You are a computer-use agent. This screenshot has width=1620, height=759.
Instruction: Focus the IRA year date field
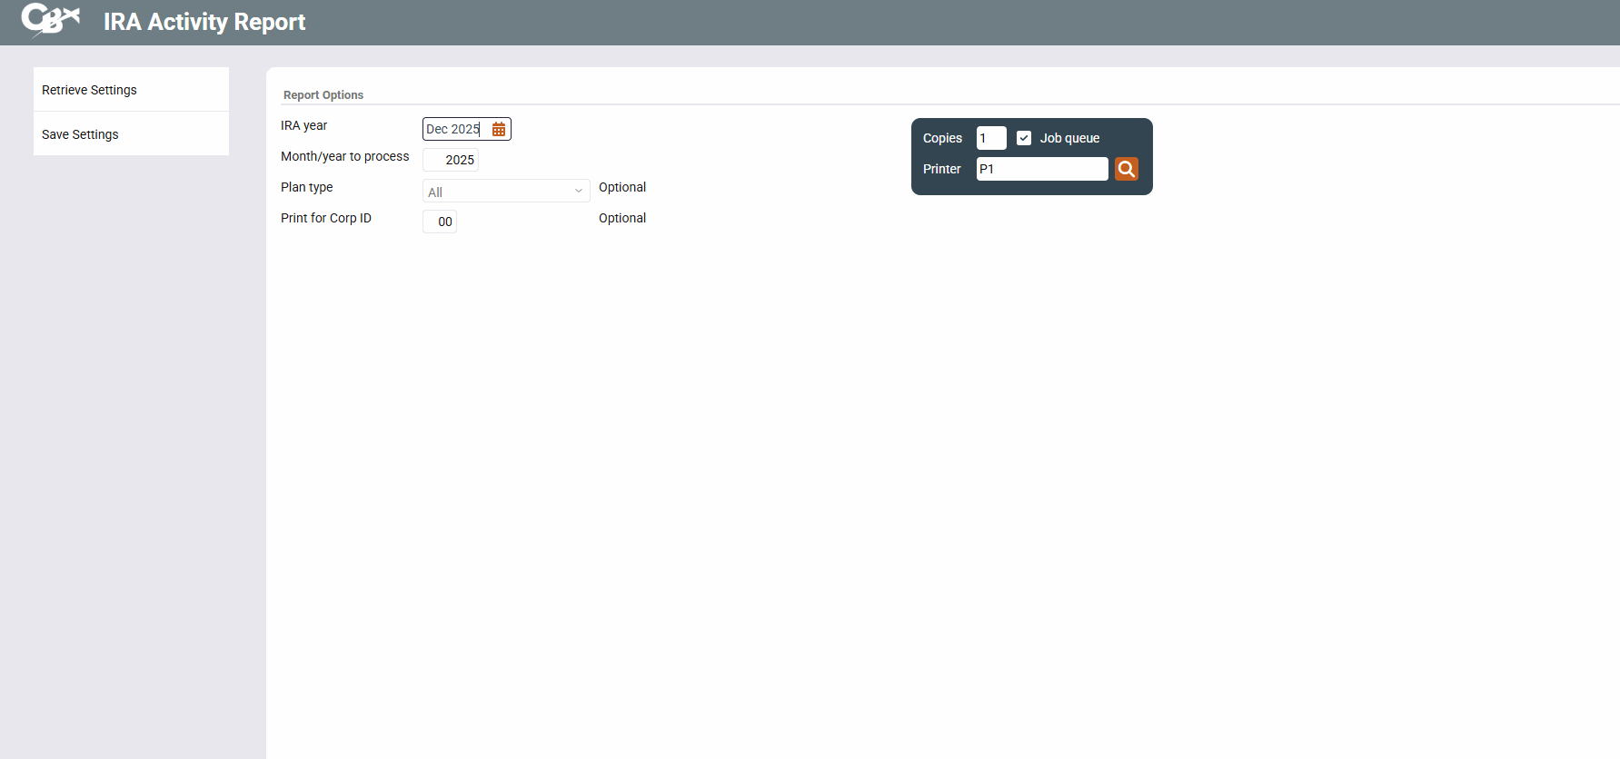coord(454,130)
